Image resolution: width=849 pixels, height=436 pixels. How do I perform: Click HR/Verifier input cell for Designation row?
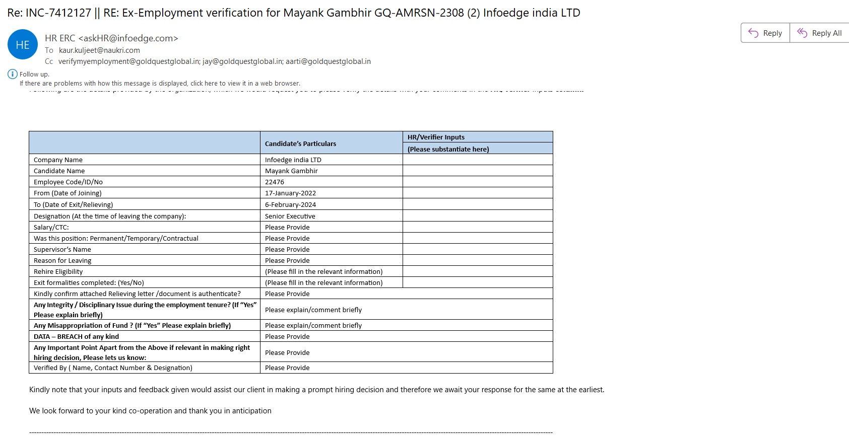point(478,216)
